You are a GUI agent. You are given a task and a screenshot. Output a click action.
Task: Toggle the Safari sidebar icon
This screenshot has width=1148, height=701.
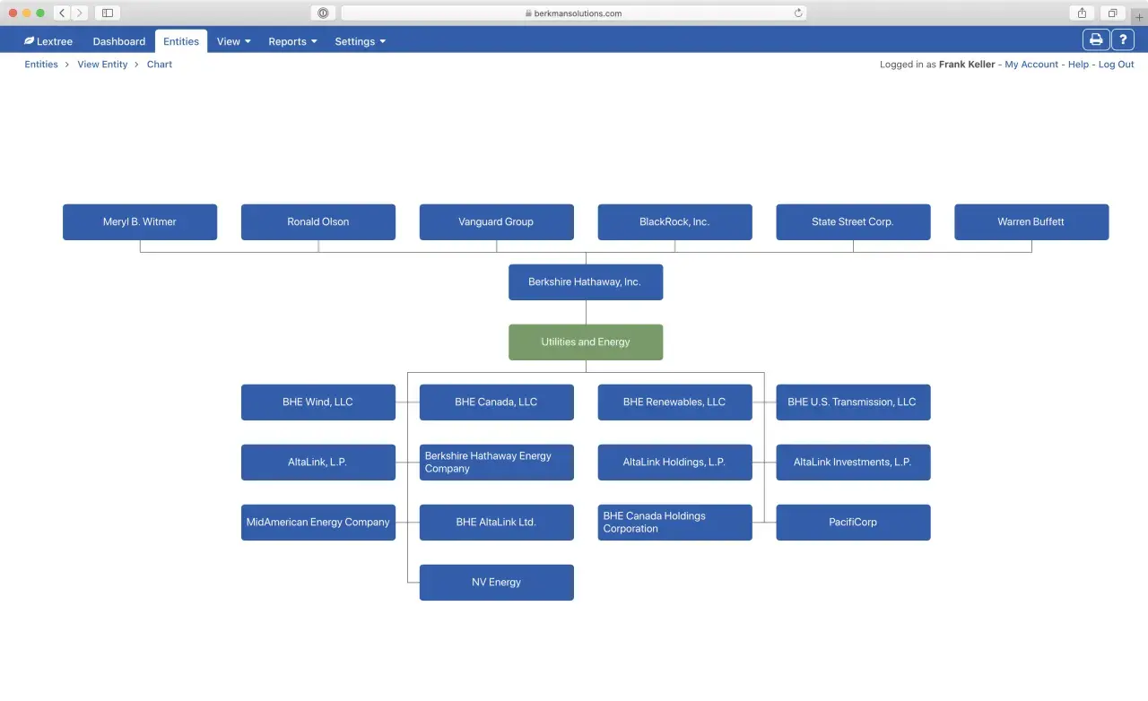108,13
